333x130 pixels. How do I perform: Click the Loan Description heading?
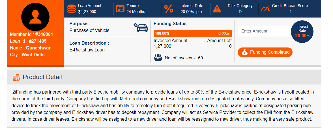pyautogui.click(x=89, y=43)
